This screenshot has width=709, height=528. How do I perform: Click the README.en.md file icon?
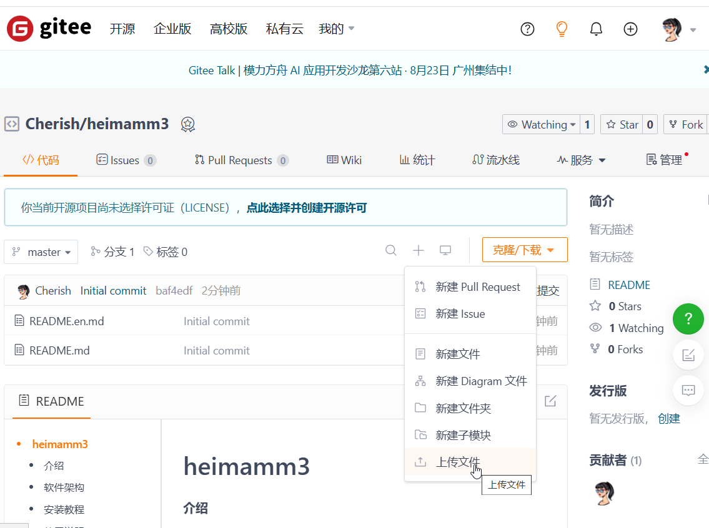tap(19, 321)
